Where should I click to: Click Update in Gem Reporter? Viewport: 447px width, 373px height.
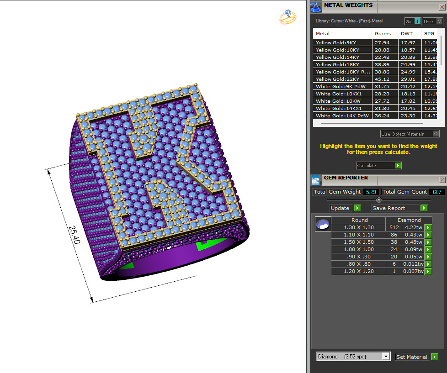point(345,208)
